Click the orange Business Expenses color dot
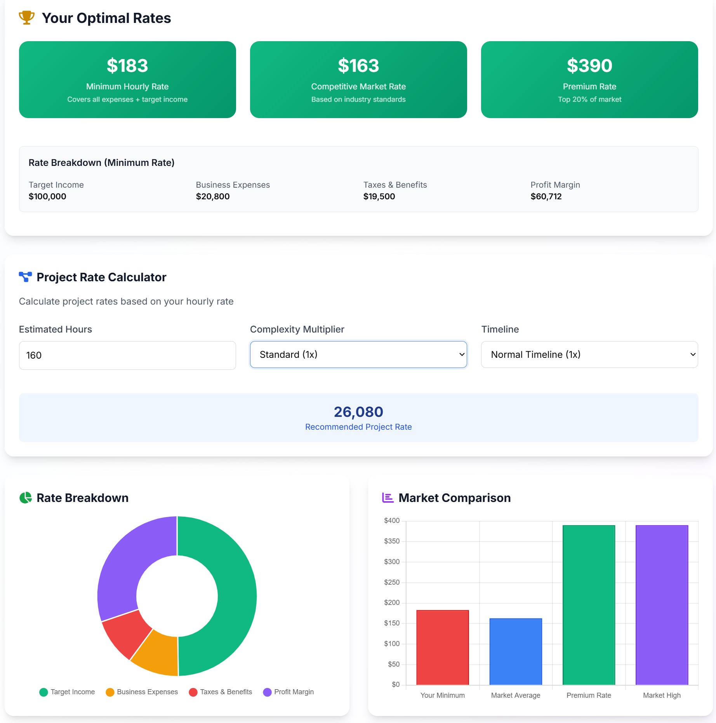Screen dimensions: 716x723 tap(110, 692)
